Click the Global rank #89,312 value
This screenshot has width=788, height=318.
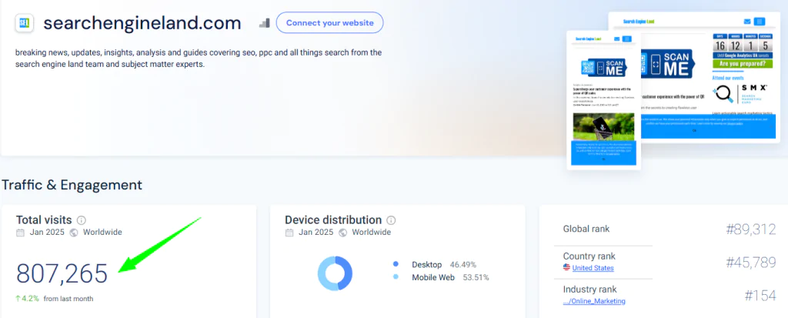[x=751, y=229]
